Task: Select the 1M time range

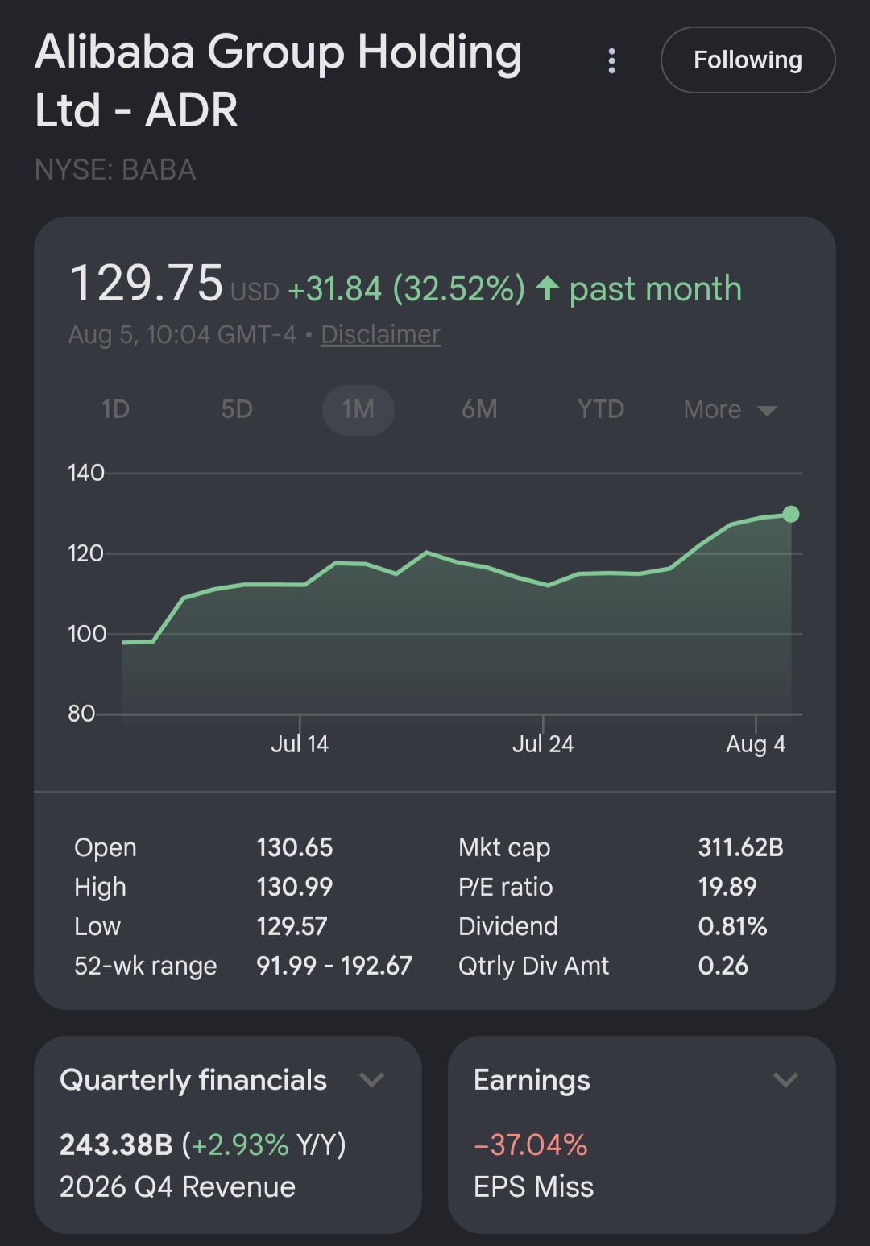Action: click(358, 410)
